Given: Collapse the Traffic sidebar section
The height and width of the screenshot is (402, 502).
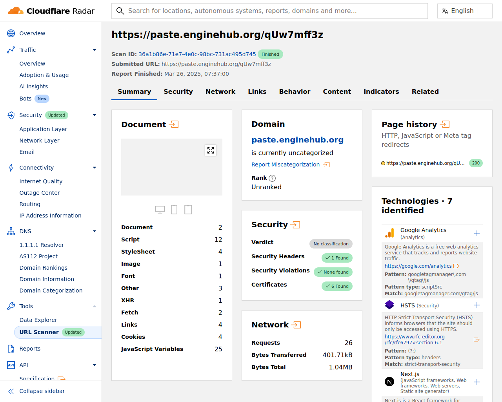Looking at the screenshot, I should pyautogui.click(x=95, y=50).
